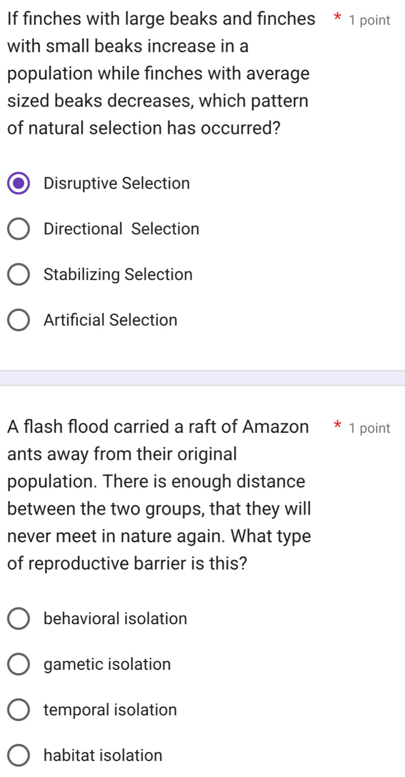Click the behavioral isolation label text

tap(115, 619)
